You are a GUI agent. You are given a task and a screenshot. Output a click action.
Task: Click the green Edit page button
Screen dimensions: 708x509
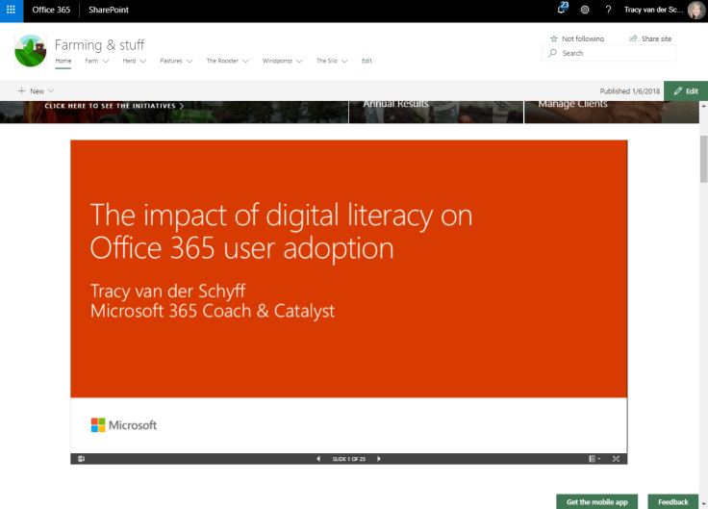686,90
